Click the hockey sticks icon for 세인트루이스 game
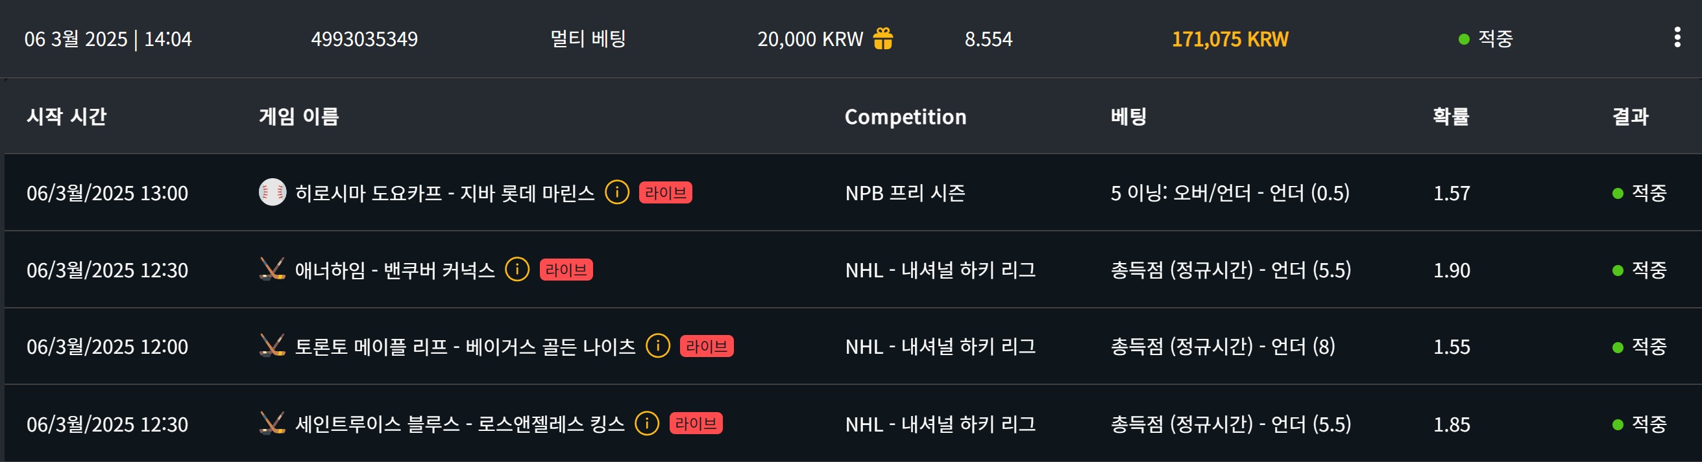Viewport: 1702px width, 462px height. pos(273,423)
